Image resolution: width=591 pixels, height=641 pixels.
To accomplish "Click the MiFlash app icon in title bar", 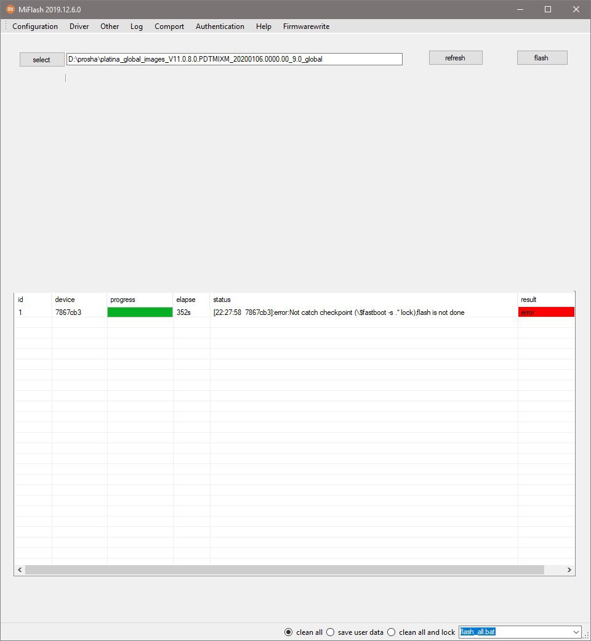I will (x=10, y=9).
